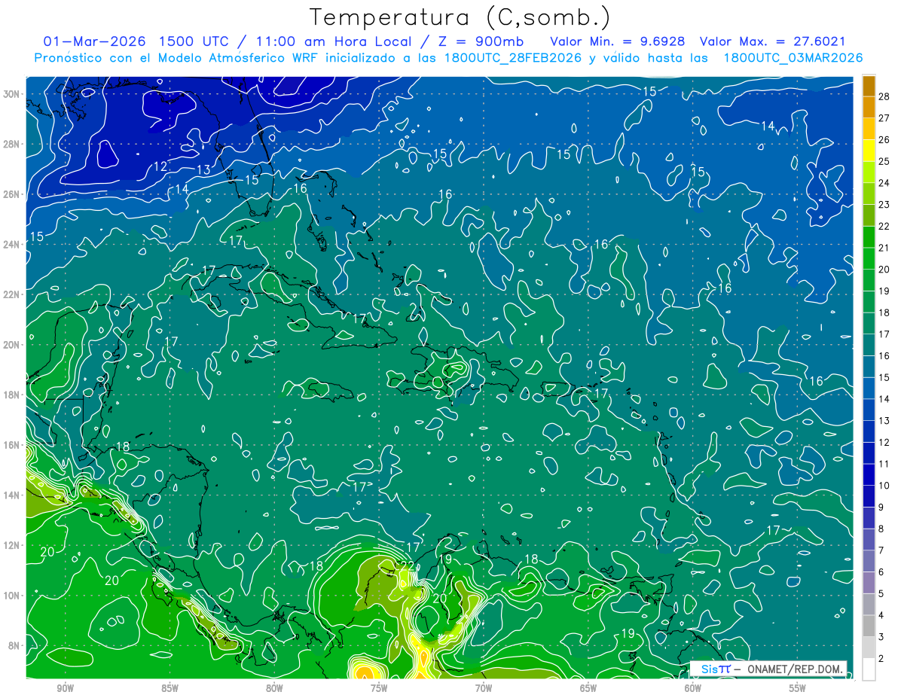Click longitude label 85W
Screen dimensions: 904x698
pos(169,688)
